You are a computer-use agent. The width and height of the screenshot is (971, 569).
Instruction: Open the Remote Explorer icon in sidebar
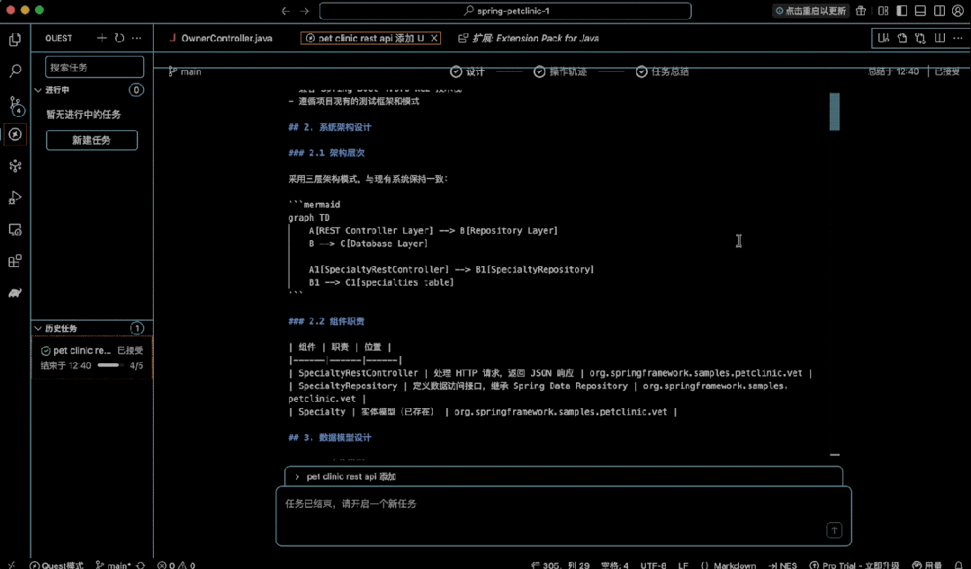click(x=14, y=229)
